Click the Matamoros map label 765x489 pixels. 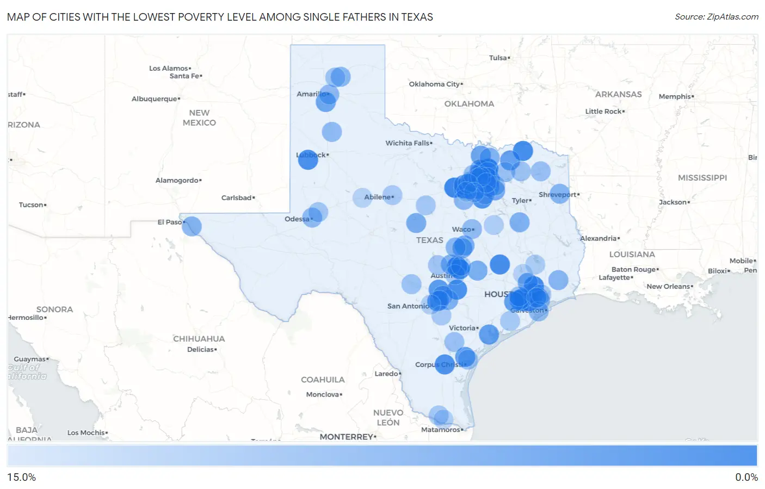click(441, 430)
